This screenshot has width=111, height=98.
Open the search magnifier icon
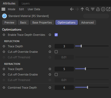click(87, 9)
